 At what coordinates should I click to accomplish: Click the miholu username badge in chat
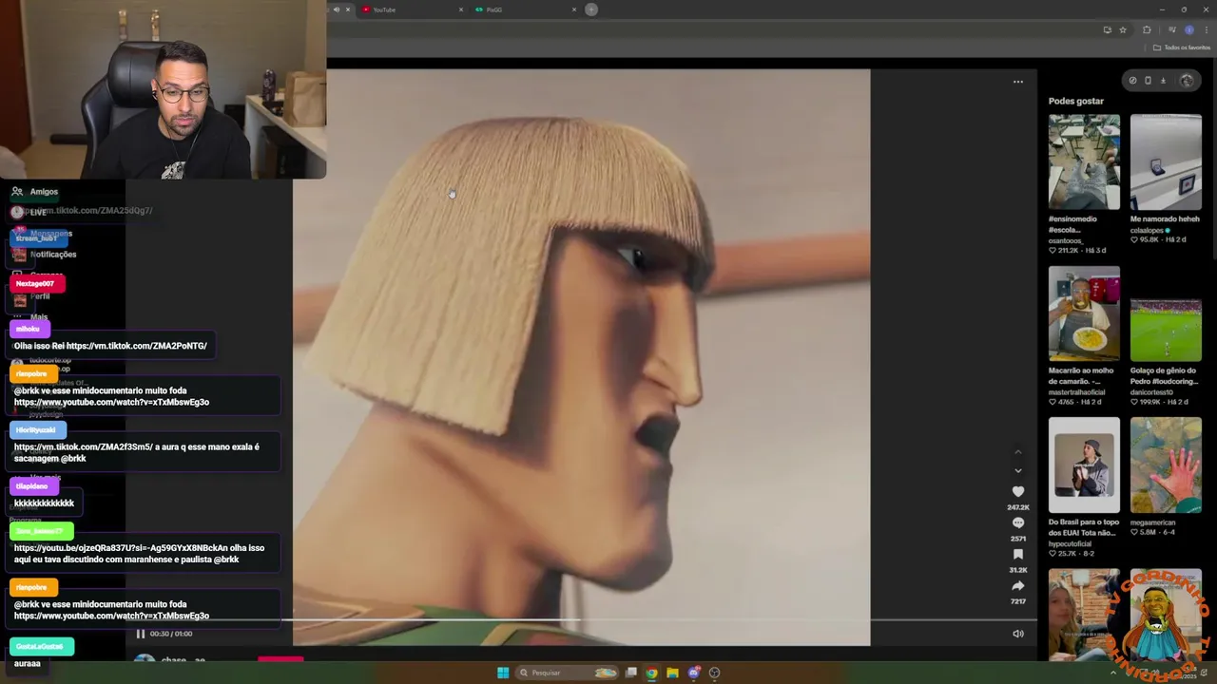coord(29,329)
